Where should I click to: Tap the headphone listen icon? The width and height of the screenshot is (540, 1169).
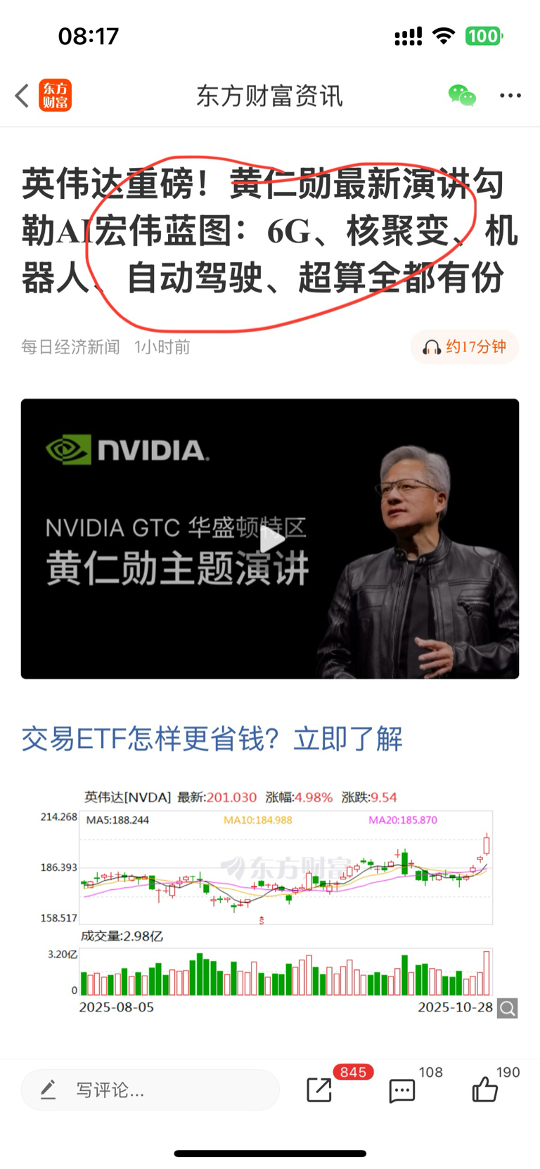point(431,347)
